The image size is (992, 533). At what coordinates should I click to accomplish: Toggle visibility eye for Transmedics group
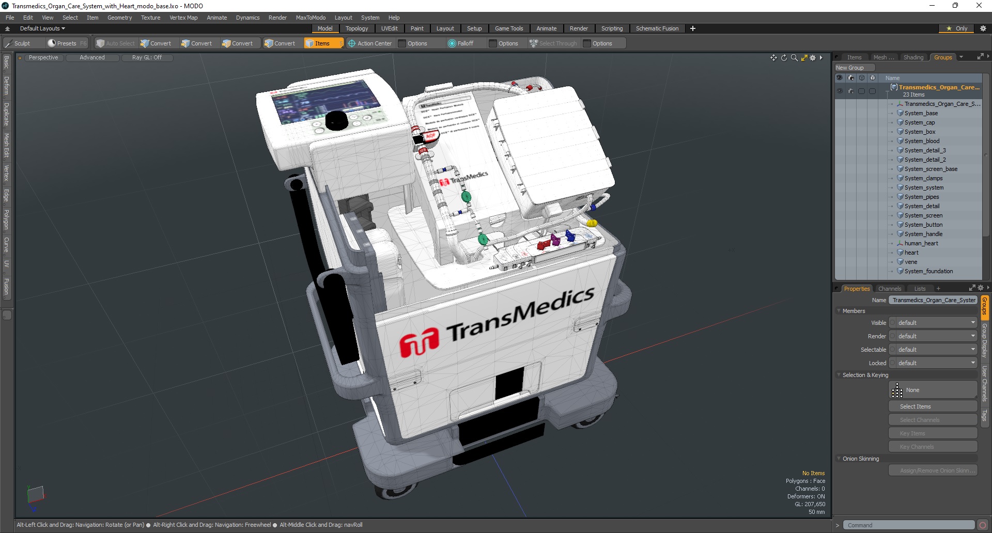[840, 91]
